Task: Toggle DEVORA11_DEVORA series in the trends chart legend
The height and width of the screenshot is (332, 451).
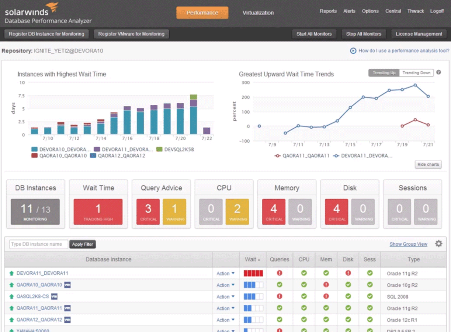Action: click(362, 156)
